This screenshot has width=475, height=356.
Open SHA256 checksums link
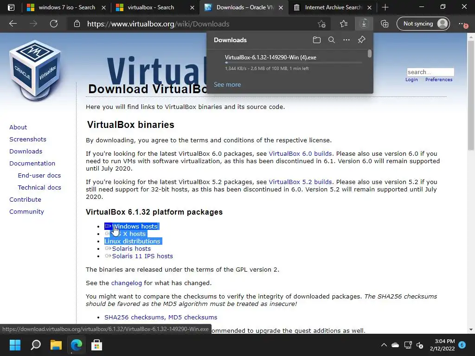(135, 317)
